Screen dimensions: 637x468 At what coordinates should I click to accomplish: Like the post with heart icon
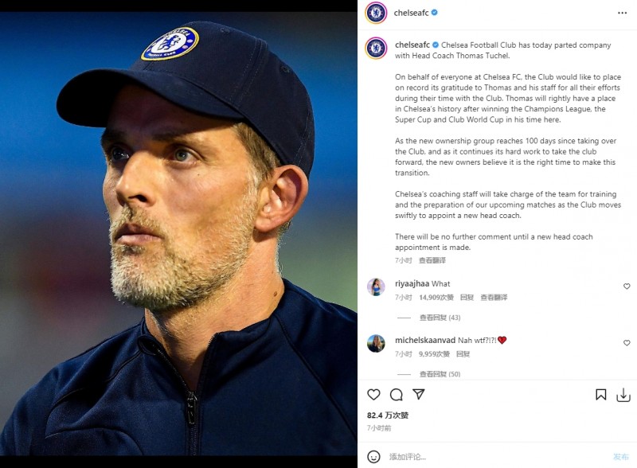tap(373, 395)
